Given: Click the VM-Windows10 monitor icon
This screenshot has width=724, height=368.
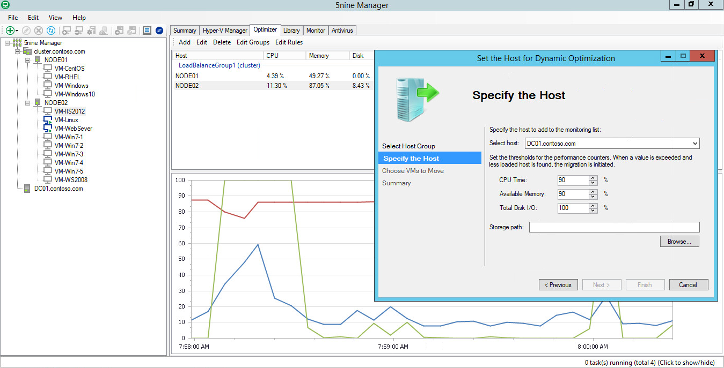Looking at the screenshot, I should [x=48, y=94].
